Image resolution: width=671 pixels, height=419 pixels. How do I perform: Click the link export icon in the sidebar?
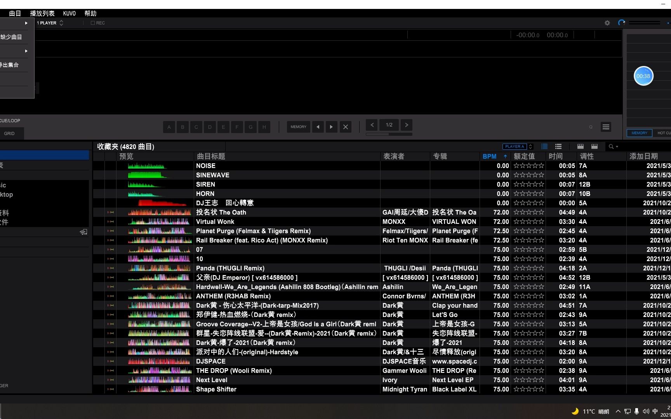tap(83, 232)
